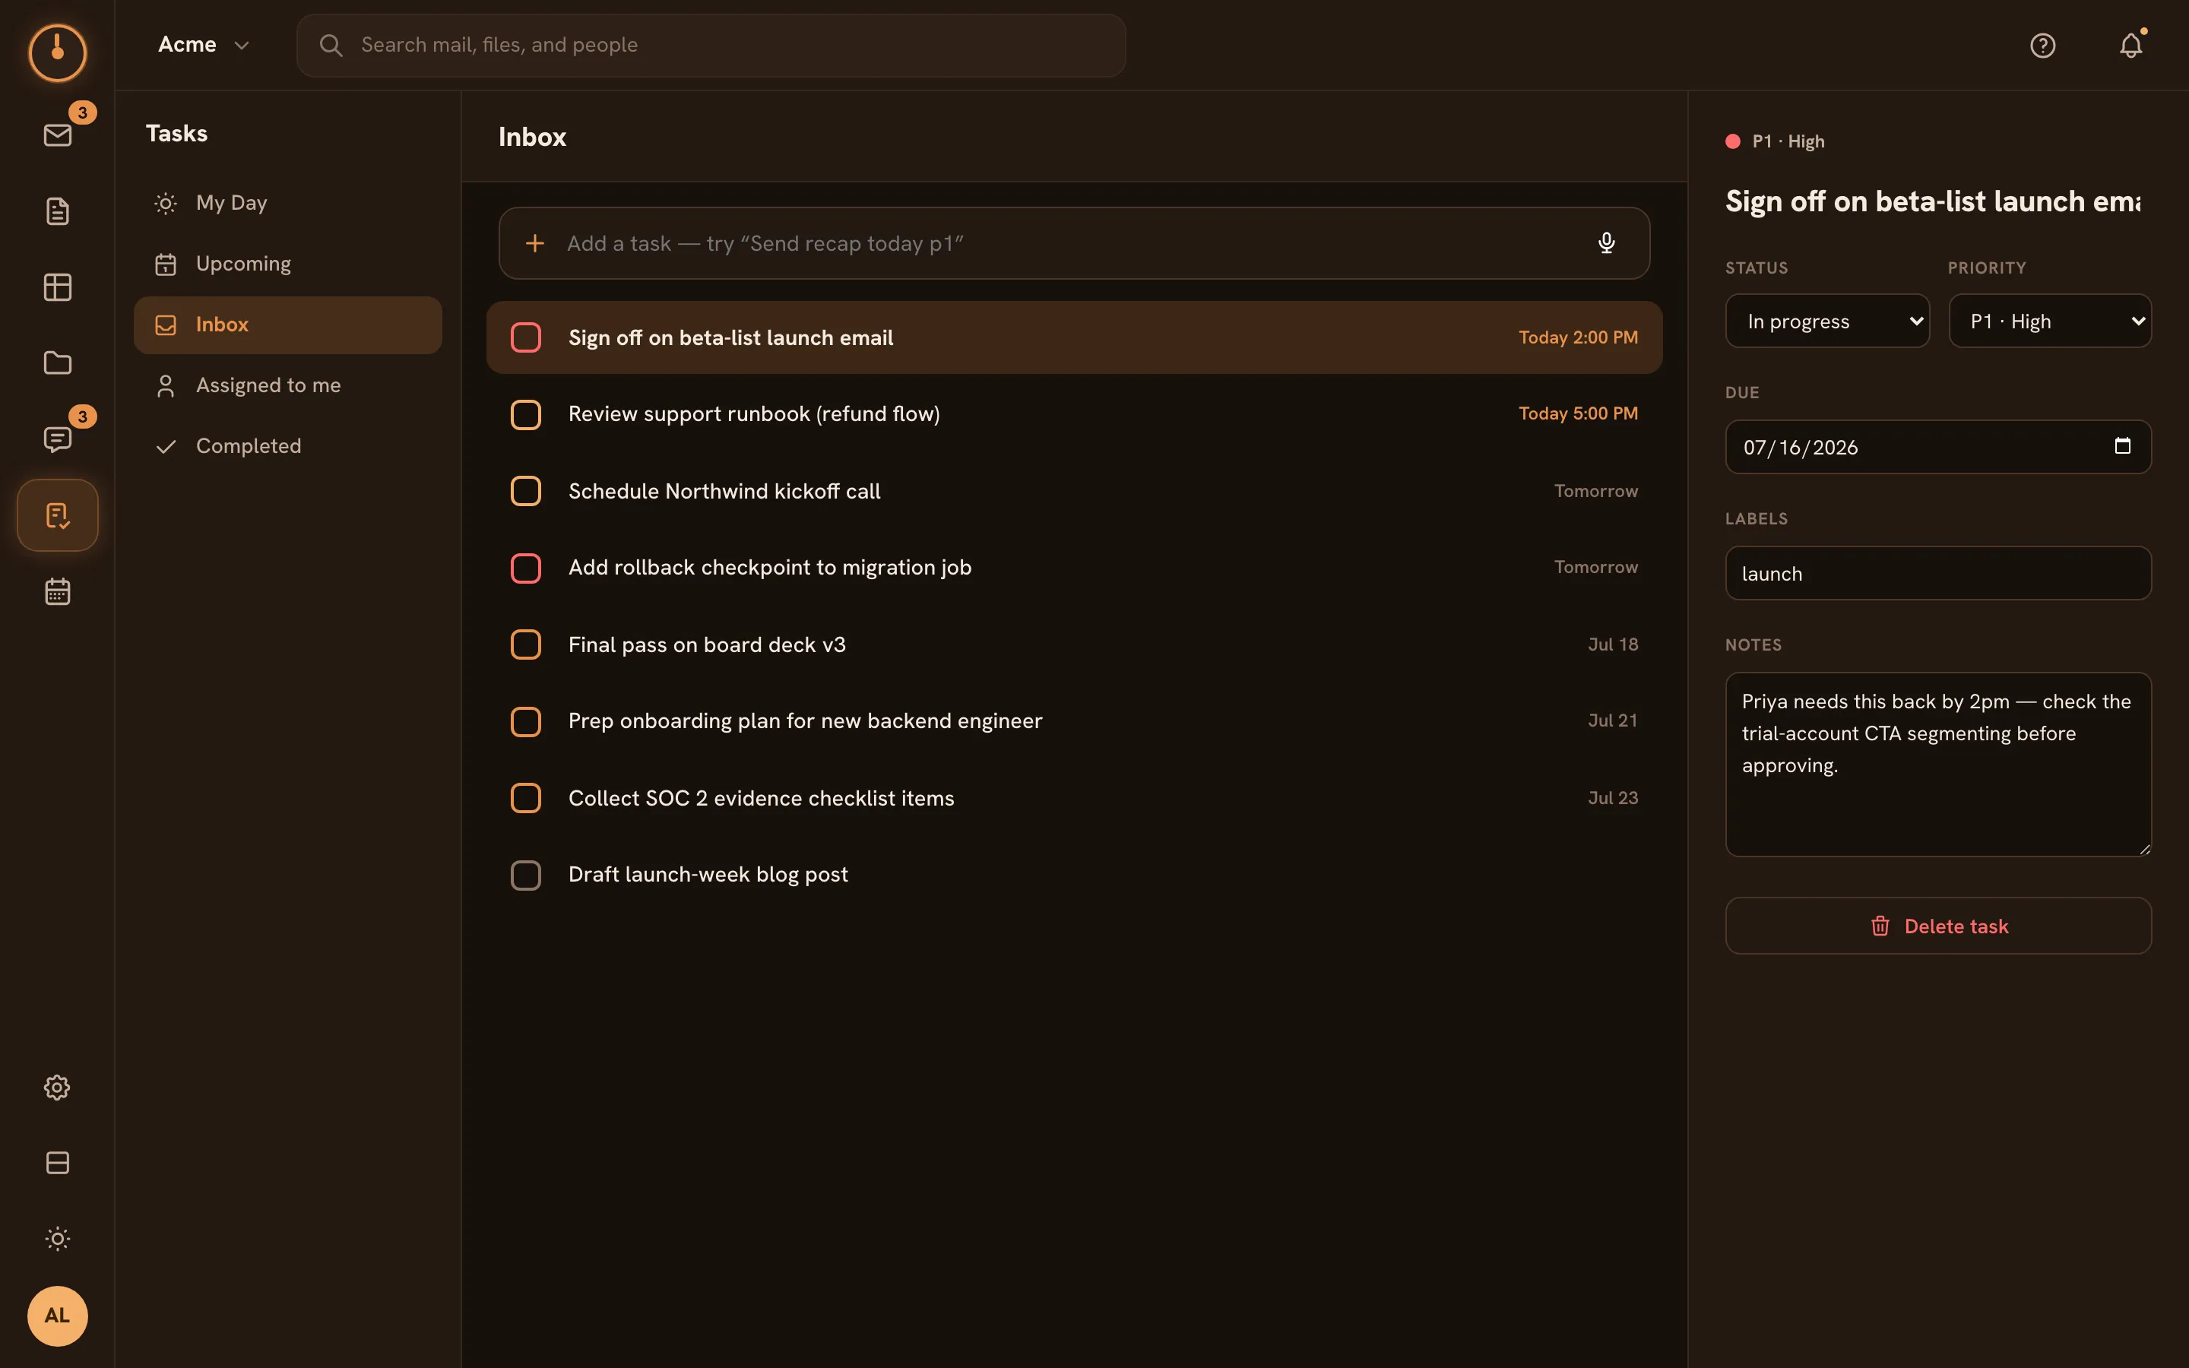
Task: Open Final pass on board deck v3
Action: 1074,645
